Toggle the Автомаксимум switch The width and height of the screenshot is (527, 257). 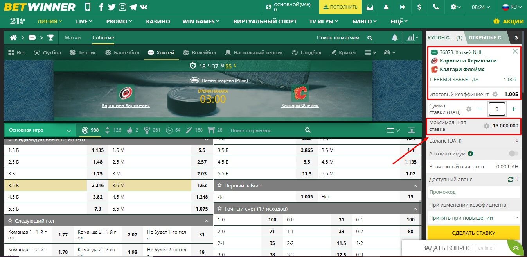pos(513,153)
